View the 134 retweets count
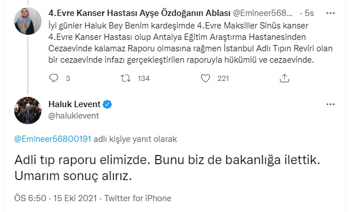 (144, 79)
